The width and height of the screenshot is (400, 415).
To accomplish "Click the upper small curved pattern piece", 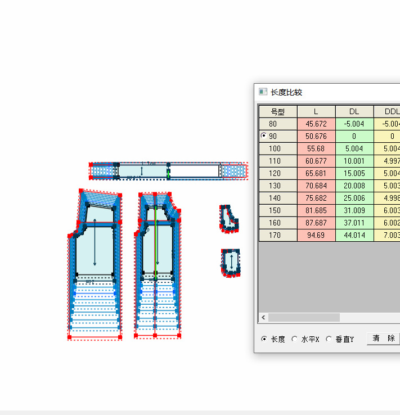I will [229, 219].
